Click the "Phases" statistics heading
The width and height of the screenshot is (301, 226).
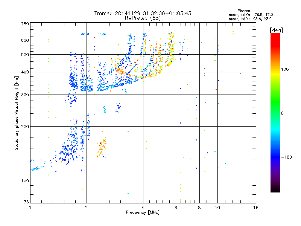point(243,11)
